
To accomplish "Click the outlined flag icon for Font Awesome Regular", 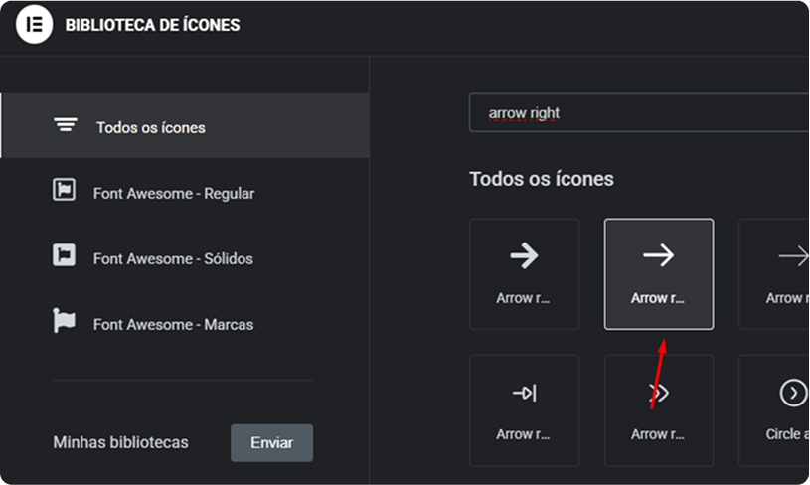I will coord(64,191).
